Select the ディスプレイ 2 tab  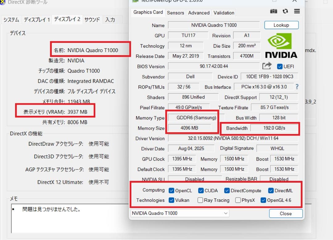67,19
